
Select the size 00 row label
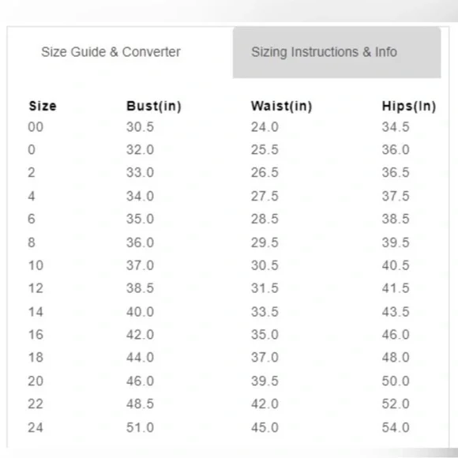point(36,127)
